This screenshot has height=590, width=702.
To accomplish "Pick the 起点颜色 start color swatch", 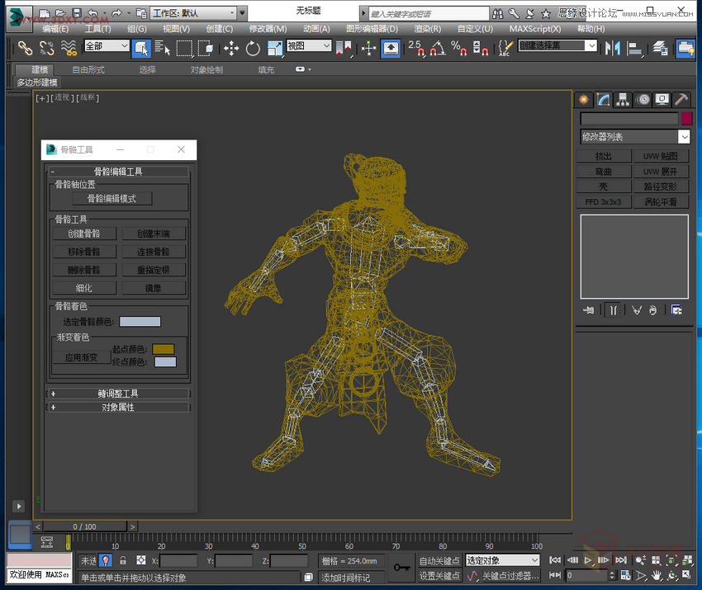I will coord(164,349).
